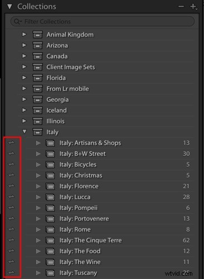Toggle sync arrow beside Italy: The Wine

tap(11, 262)
